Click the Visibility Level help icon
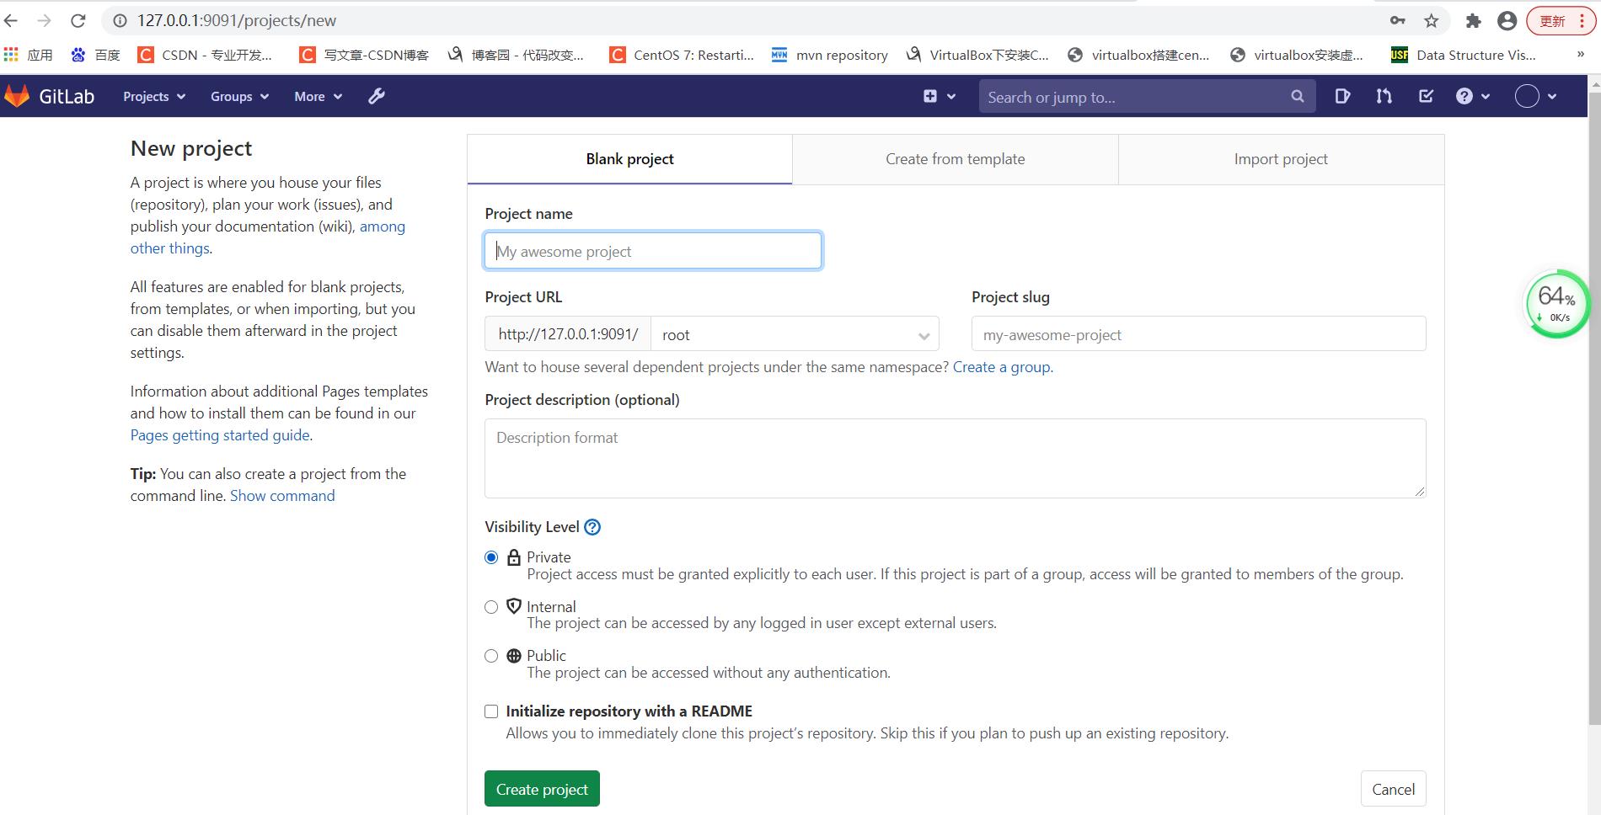Image resolution: width=1601 pixels, height=815 pixels. pyautogui.click(x=592, y=527)
